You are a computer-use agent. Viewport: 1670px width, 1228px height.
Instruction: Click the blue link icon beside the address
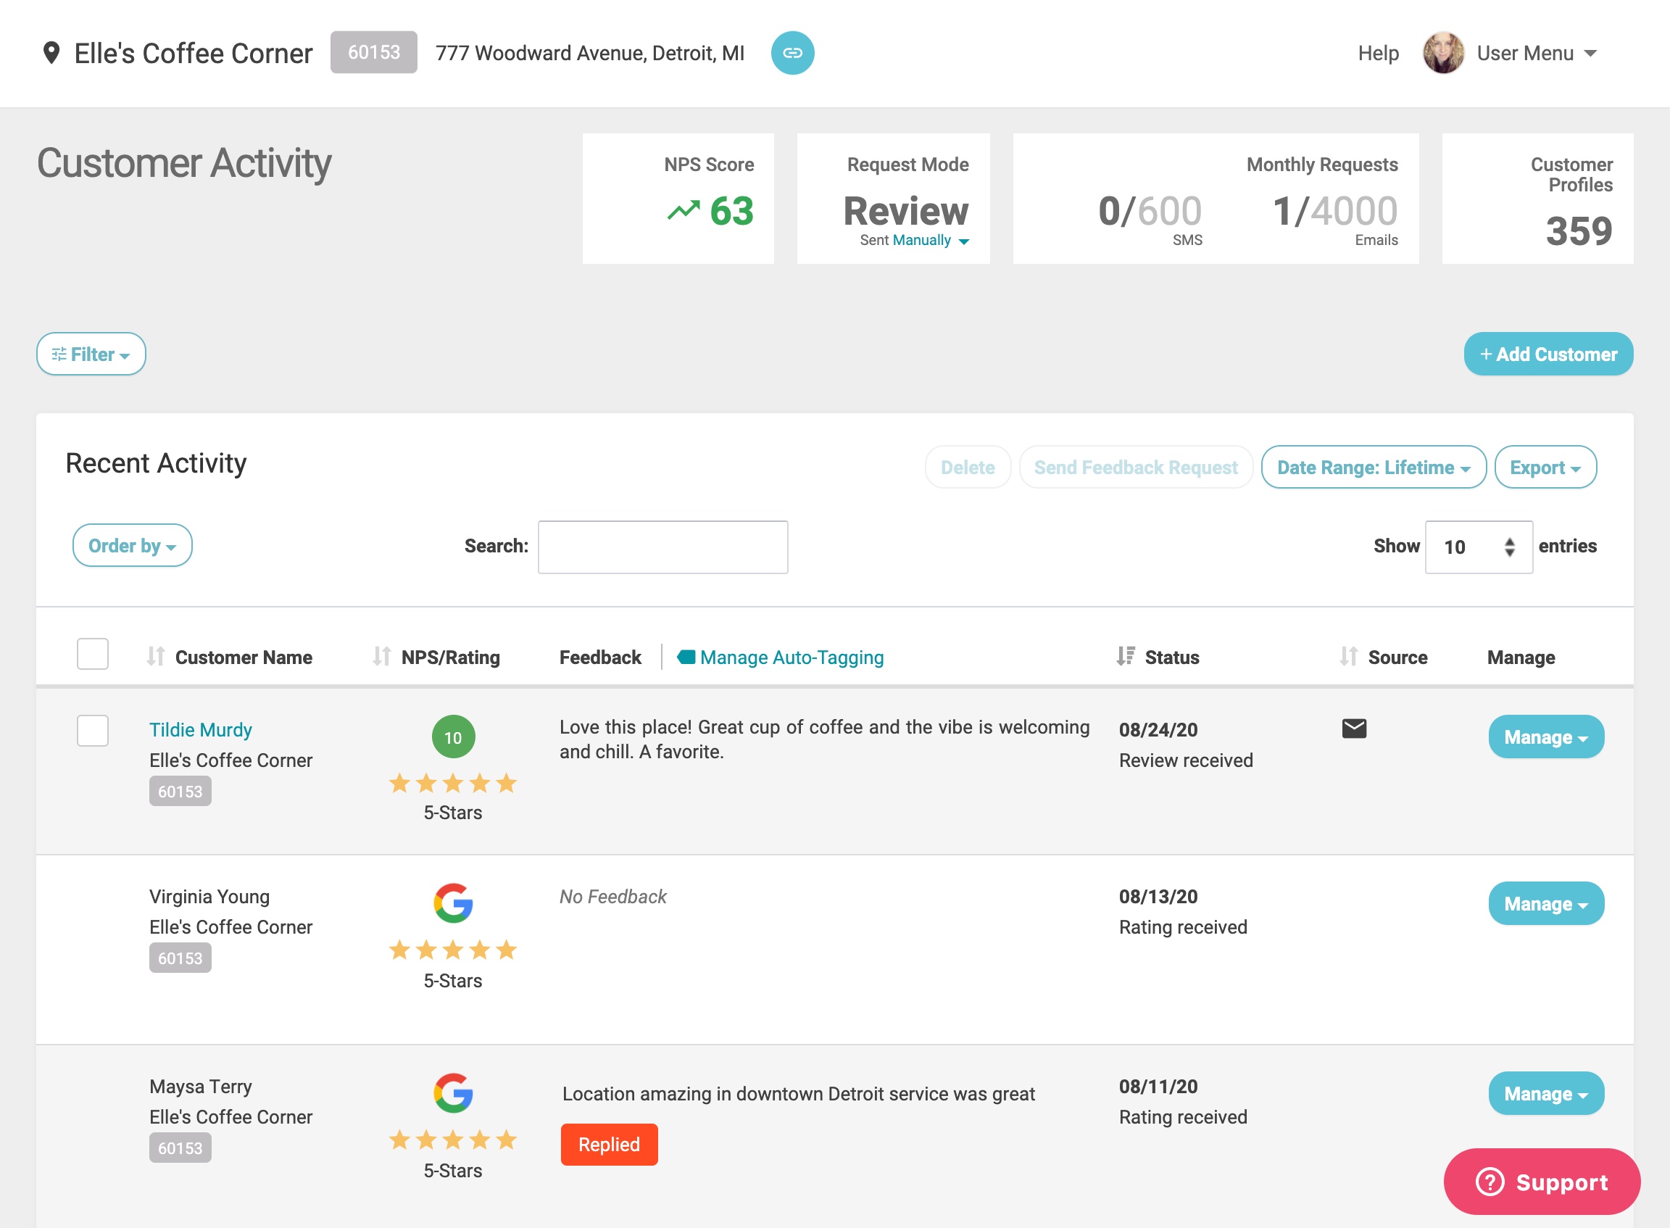pos(792,53)
